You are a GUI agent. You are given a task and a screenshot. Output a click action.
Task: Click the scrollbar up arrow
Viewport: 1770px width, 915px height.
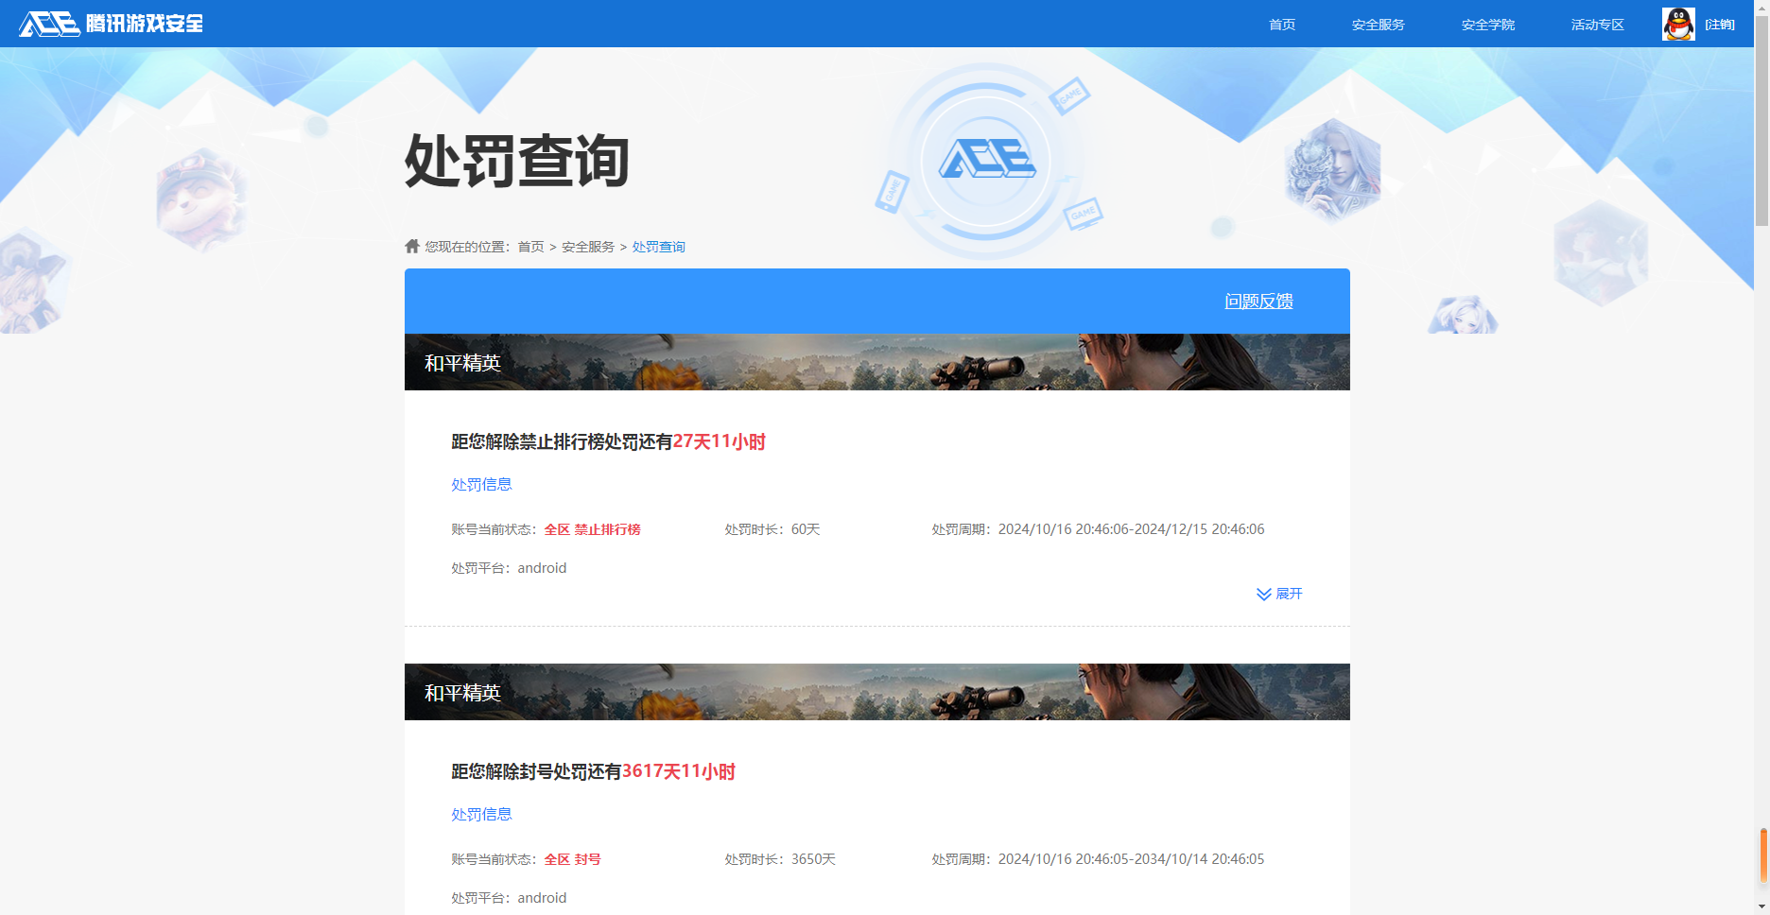point(1761,7)
